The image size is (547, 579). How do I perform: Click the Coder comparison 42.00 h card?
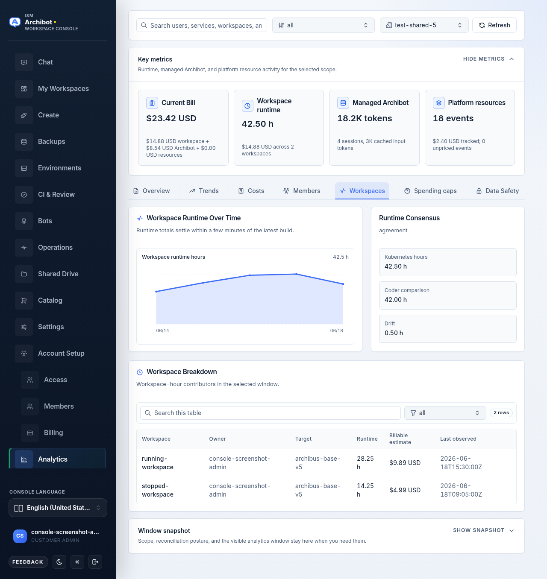tap(448, 295)
